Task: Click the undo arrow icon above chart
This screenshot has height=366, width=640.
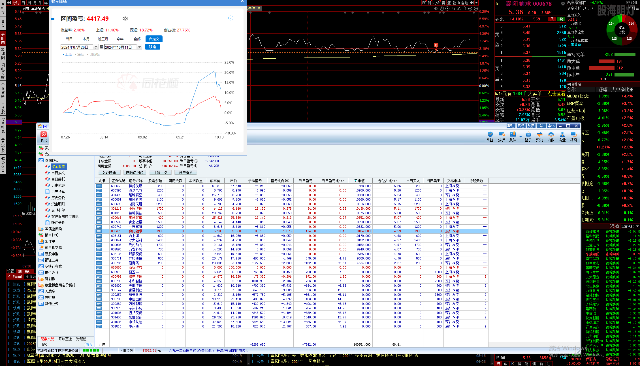Action: pos(453,8)
